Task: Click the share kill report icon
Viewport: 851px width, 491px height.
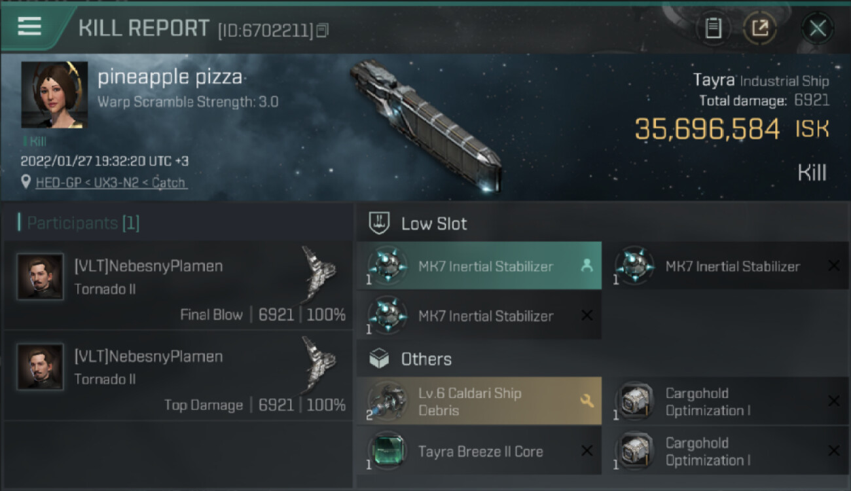Action: click(x=760, y=28)
